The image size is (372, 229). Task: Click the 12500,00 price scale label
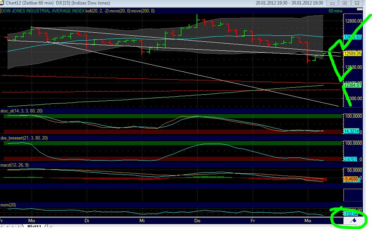353,67
